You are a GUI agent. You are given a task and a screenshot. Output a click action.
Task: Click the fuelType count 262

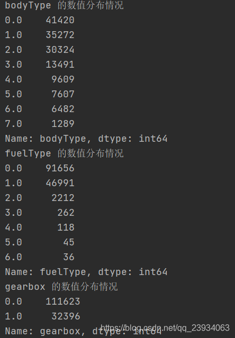66,213
